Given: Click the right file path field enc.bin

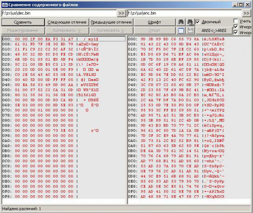Looking at the screenshot, I should coord(185,13).
